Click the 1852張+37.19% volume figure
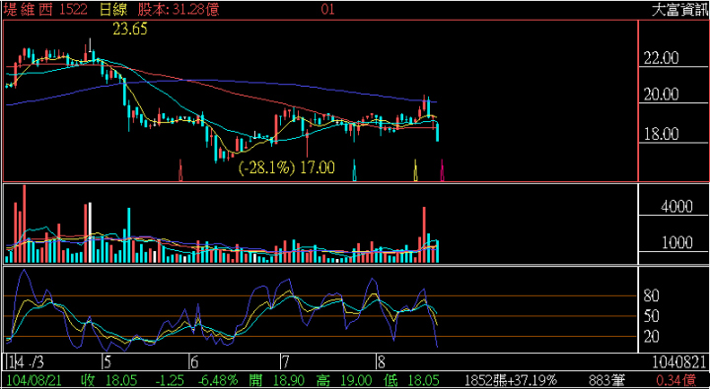This screenshot has width=710, height=389. tap(512, 380)
